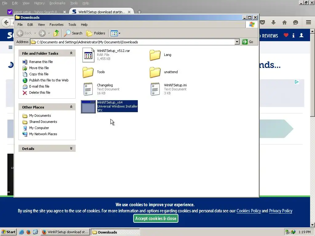Click the address path field
This screenshot has height=236, width=315.
pyautogui.click(x=133, y=42)
